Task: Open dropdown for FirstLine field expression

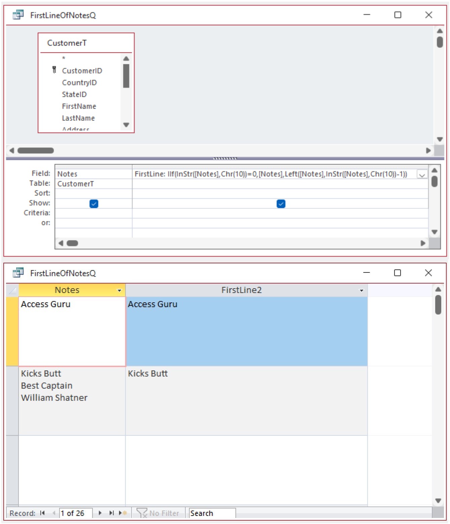Action: (422, 174)
